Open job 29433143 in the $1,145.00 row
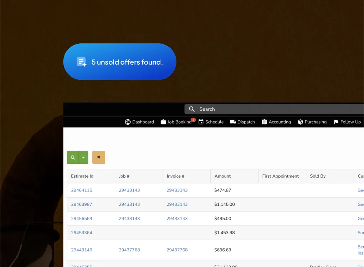 pos(129,204)
